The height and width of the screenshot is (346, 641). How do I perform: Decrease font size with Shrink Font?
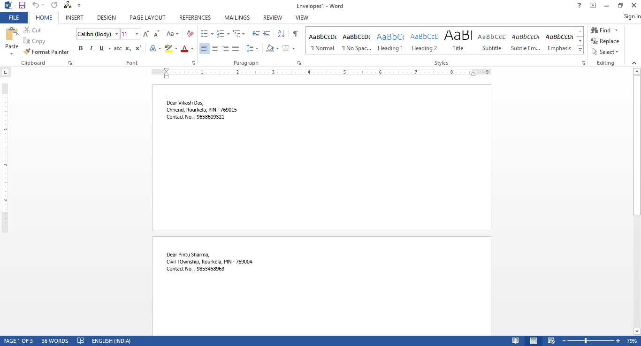tap(156, 34)
